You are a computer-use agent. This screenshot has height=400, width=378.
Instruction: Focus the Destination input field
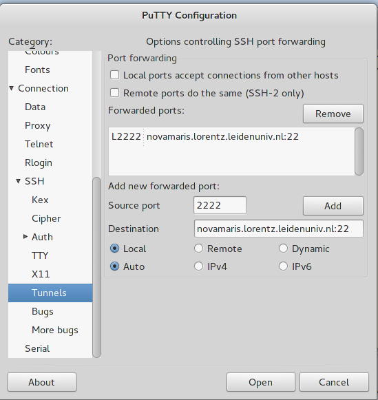pos(279,229)
